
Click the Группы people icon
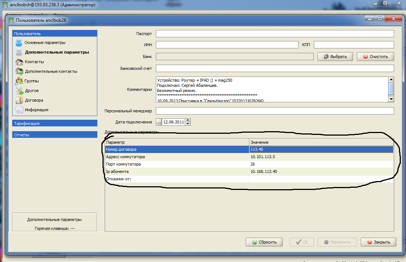19,81
